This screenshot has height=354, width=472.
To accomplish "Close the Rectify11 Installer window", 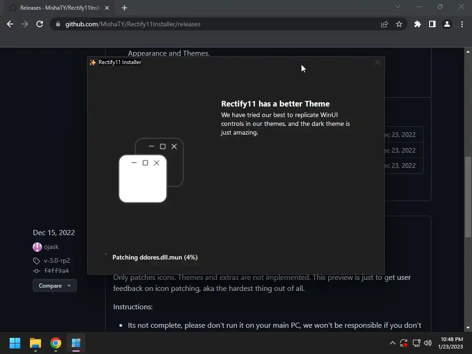I will coord(377,62).
